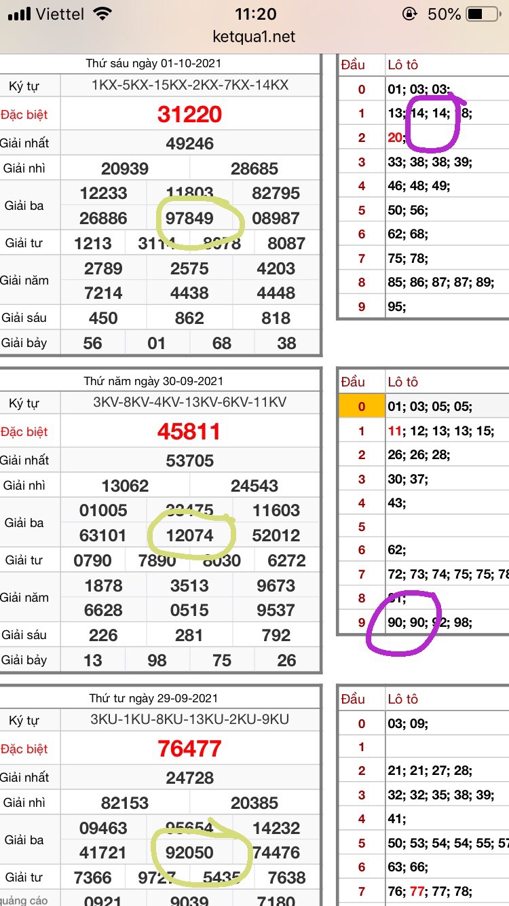The height and width of the screenshot is (906, 509).
Task: Select first prize number 24728
Action: coord(190,778)
